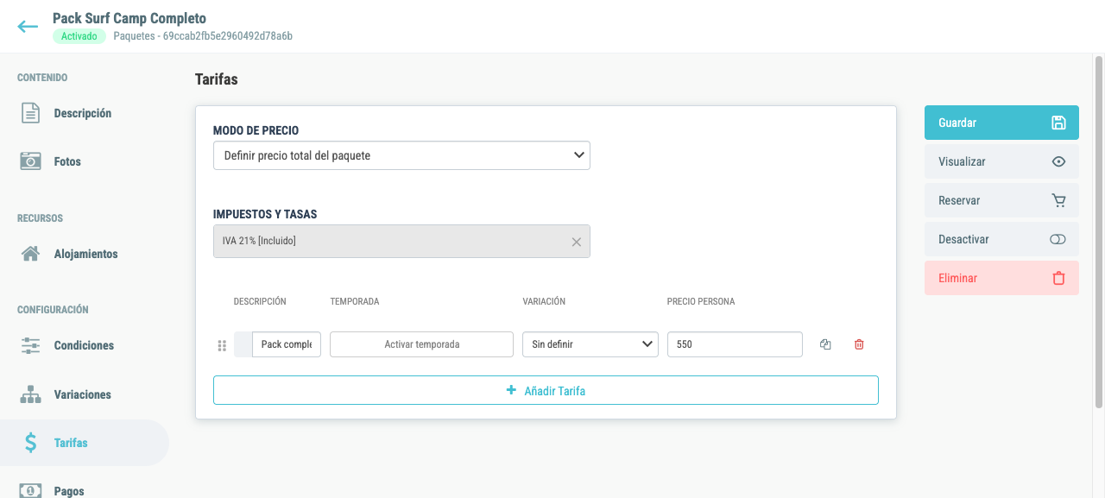The height and width of the screenshot is (498, 1105).
Task: Select Variaciones in the sidebar
Action: (85, 394)
